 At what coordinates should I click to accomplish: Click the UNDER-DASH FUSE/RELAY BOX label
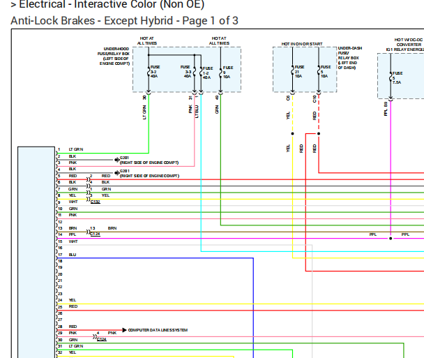coord(349,58)
